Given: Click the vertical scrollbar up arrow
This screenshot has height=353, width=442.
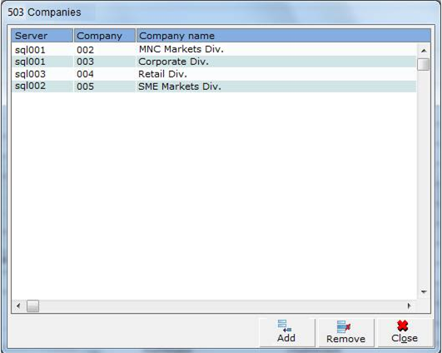Looking at the screenshot, I should click(424, 51).
